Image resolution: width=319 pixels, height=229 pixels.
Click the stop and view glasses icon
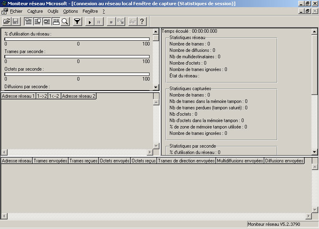coord(120,22)
